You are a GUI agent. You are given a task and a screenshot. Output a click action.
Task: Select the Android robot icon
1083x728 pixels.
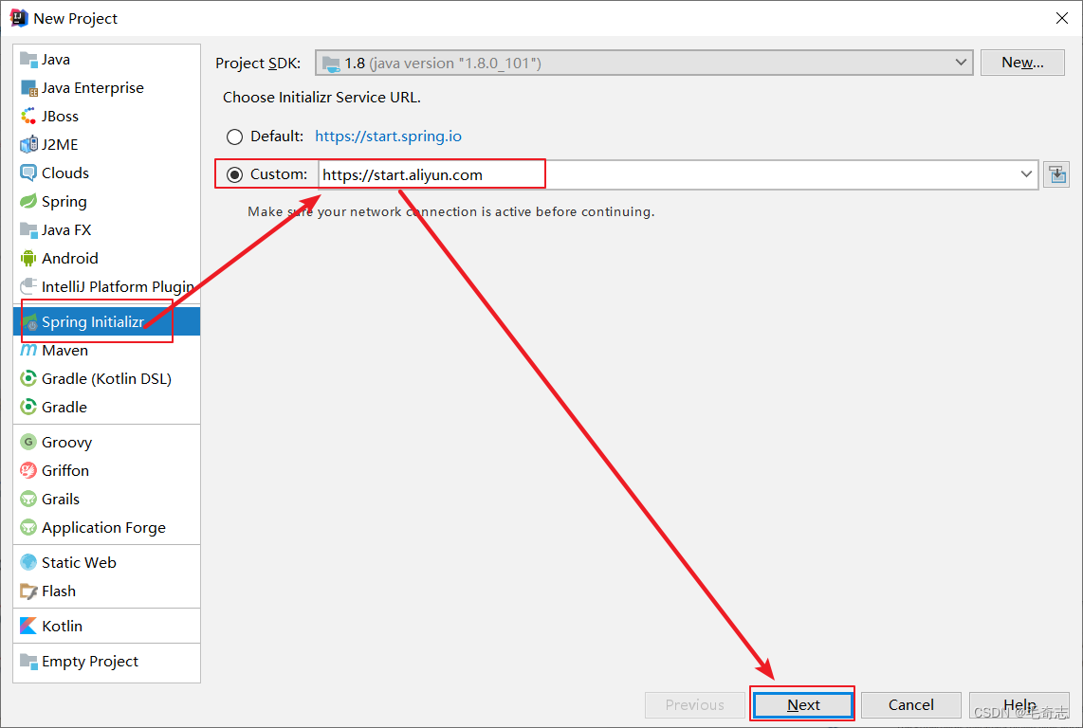pos(28,259)
